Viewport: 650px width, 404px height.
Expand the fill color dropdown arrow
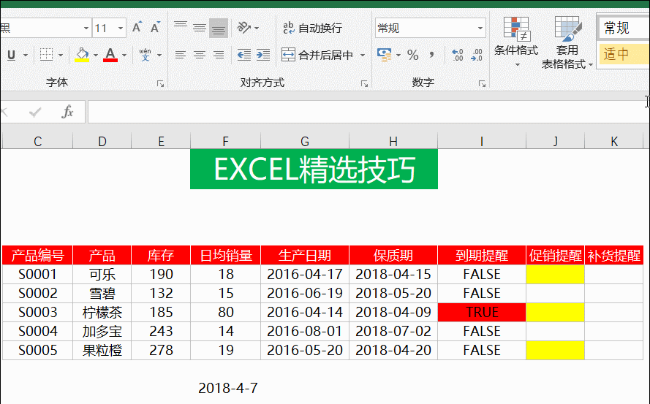pyautogui.click(x=96, y=55)
